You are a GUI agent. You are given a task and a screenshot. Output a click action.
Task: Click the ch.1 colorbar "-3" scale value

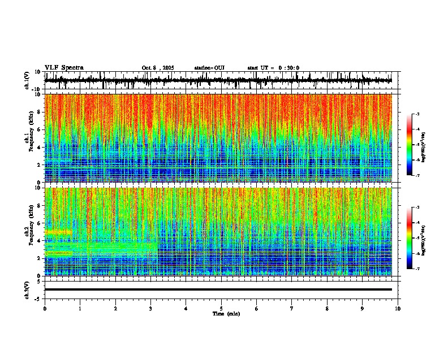(x=417, y=114)
